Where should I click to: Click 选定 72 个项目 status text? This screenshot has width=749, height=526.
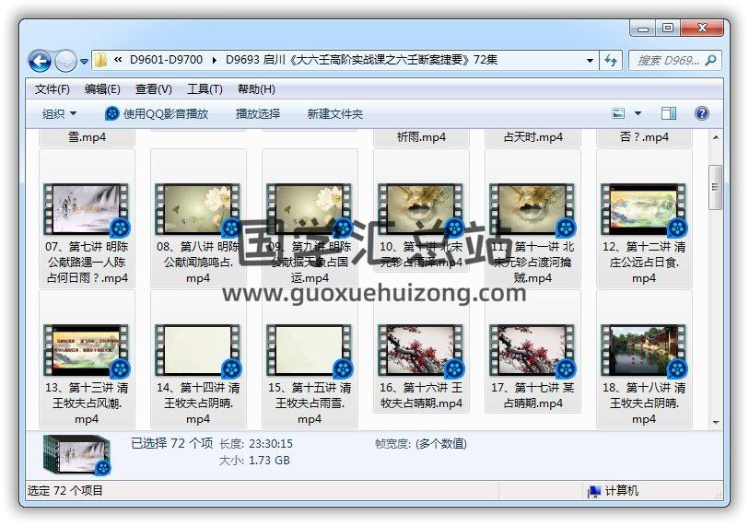(65, 491)
